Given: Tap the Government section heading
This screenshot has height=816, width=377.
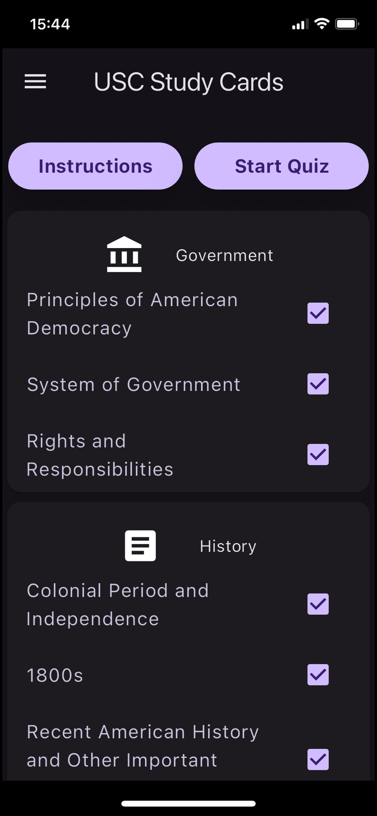Looking at the screenshot, I should click(x=224, y=256).
